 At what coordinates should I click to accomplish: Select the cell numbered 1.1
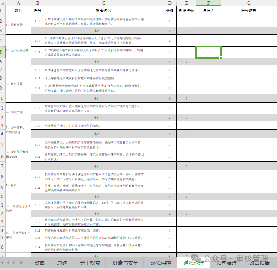38,21
